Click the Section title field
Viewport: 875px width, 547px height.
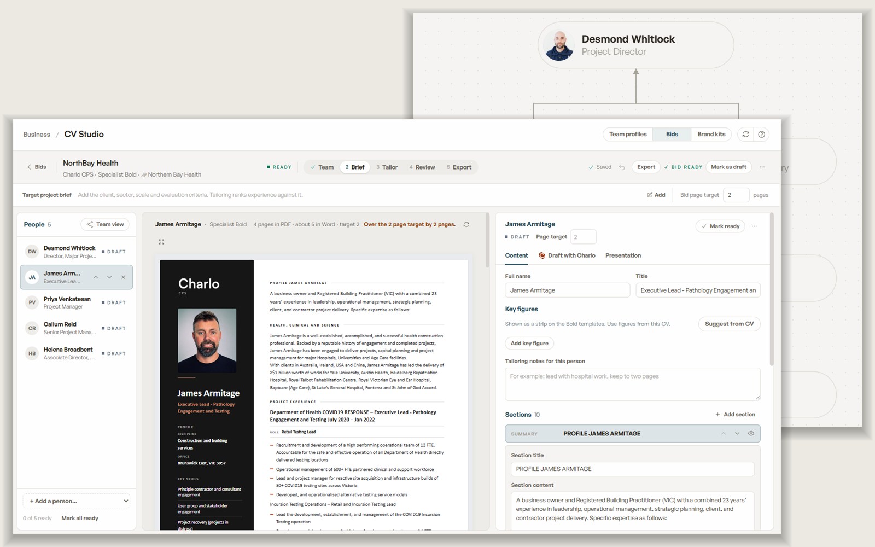pos(633,469)
